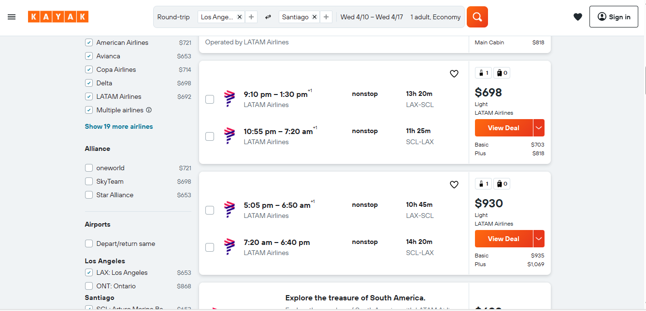Click the $930 price text

click(x=489, y=203)
